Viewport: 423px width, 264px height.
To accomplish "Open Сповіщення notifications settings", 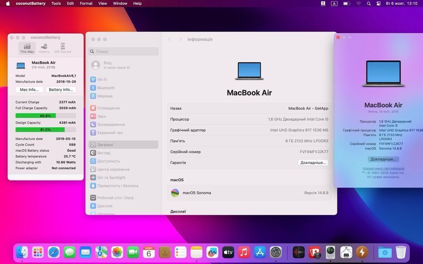I will [123, 108].
